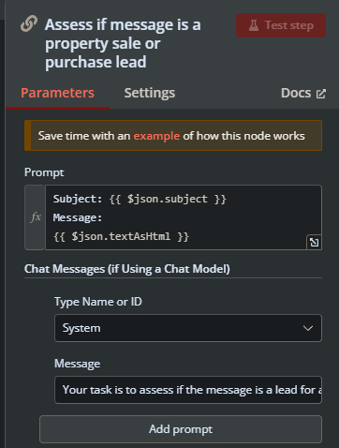Open the expanded prompt editor via corner icon
The height and width of the screenshot is (448, 339).
pyautogui.click(x=314, y=242)
